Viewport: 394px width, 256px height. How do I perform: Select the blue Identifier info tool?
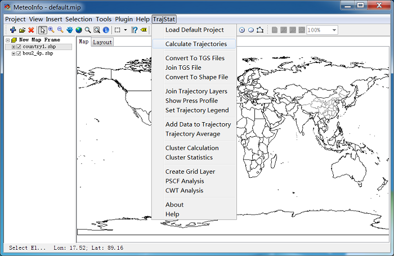[106, 30]
